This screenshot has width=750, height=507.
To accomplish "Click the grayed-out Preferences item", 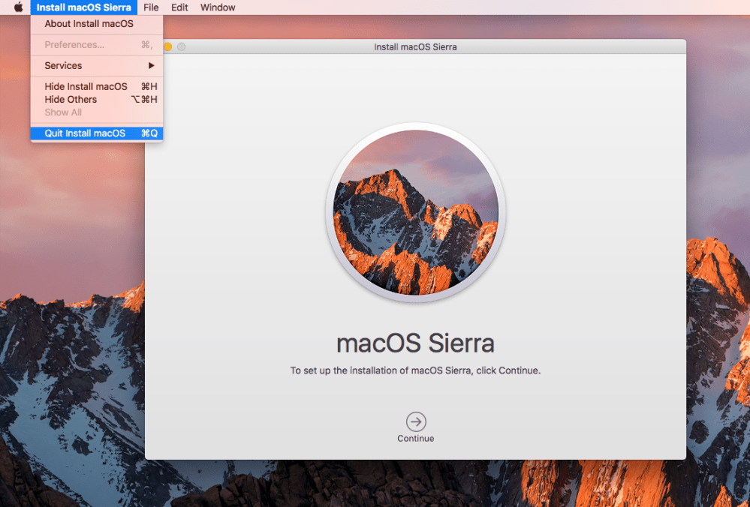I will [x=74, y=44].
